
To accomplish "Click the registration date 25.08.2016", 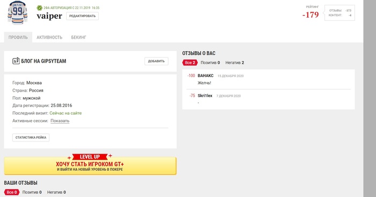I will coord(61,105).
